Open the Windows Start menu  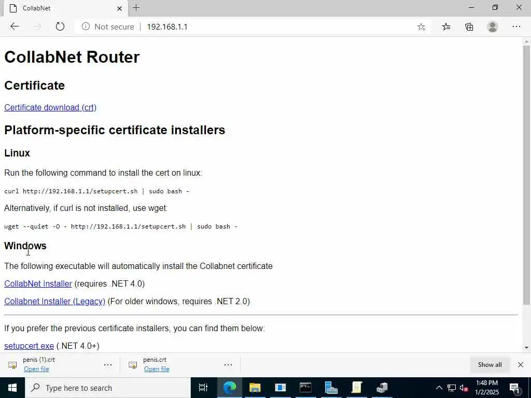pyautogui.click(x=12, y=388)
